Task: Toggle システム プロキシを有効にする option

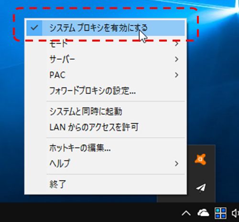Action: pyautogui.click(x=106, y=28)
